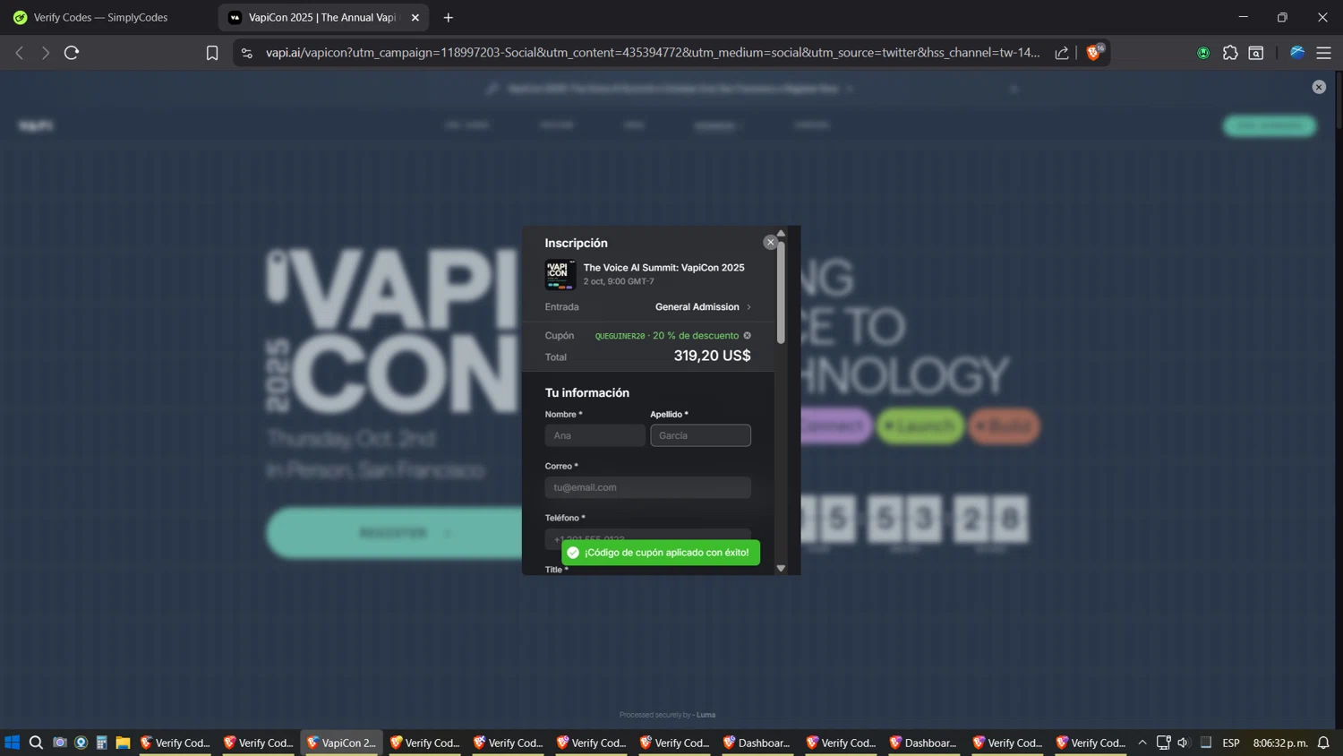Viewport: 1343px width, 756px height.
Task: Close the VapiCon 2025 browser tab
Action: tap(415, 17)
